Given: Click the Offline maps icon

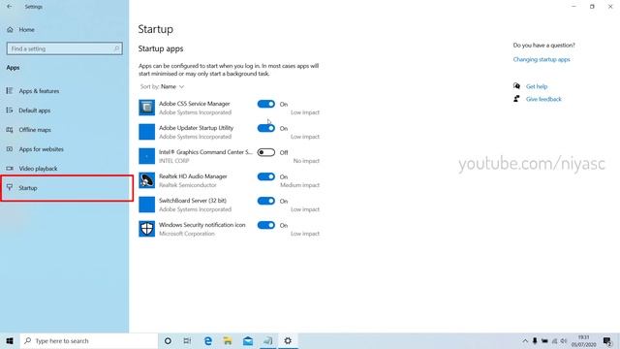Looking at the screenshot, I should tap(10, 129).
